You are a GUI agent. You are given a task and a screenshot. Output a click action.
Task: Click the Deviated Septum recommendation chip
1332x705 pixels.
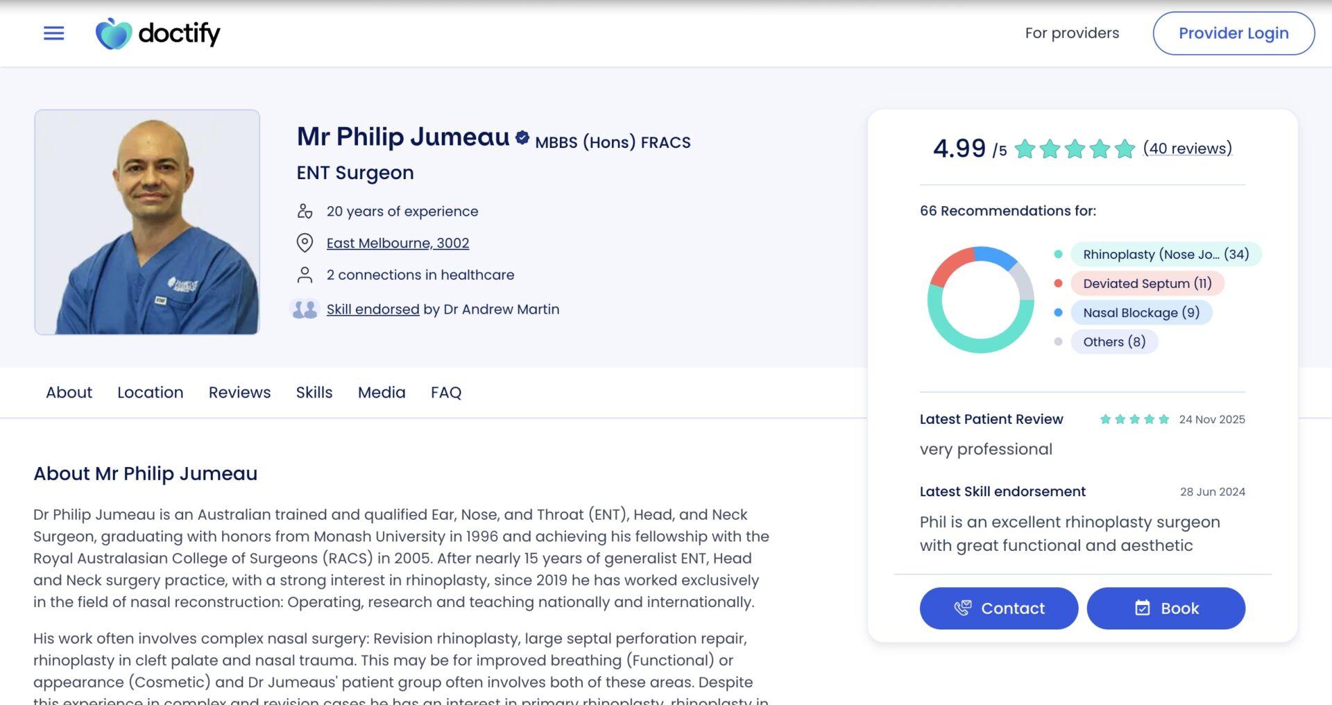click(x=1147, y=284)
